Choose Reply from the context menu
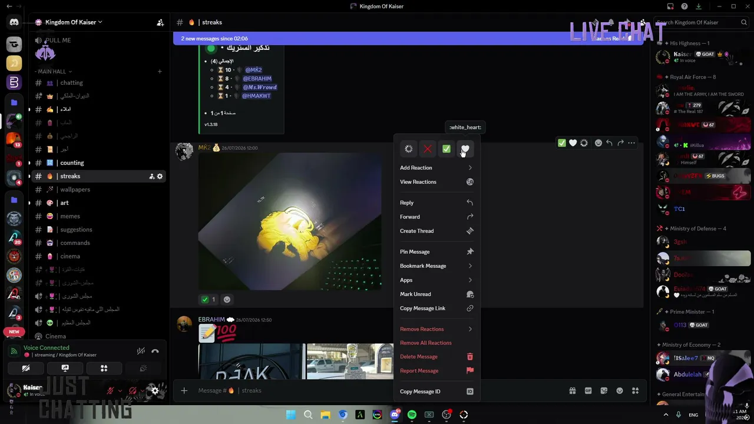The image size is (754, 424). (x=436, y=203)
